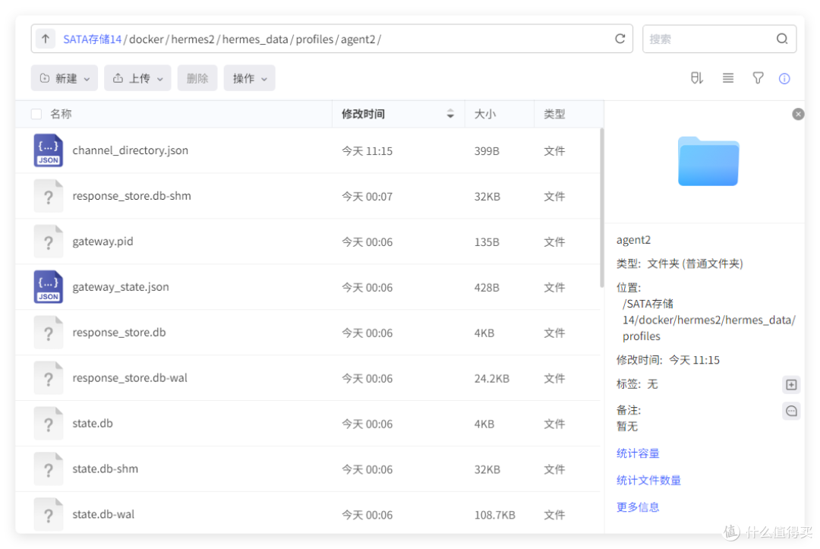The height and width of the screenshot is (549, 820).
Task: Open 统计容量 link
Action: click(638, 453)
